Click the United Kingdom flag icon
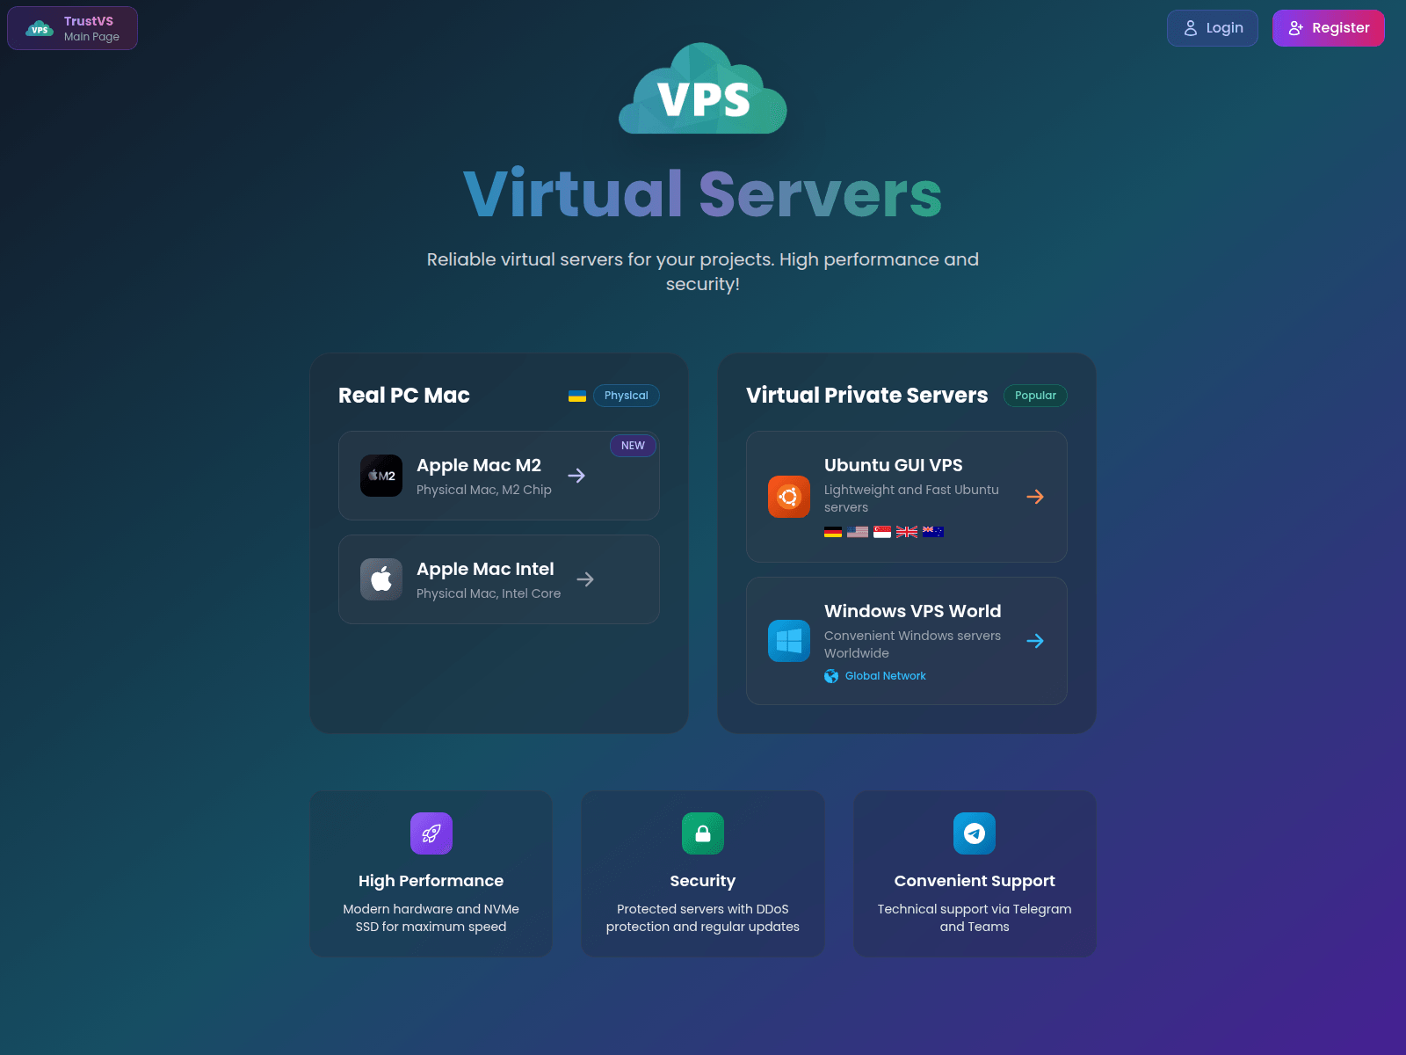Viewport: 1406px width, 1055px height. click(907, 532)
